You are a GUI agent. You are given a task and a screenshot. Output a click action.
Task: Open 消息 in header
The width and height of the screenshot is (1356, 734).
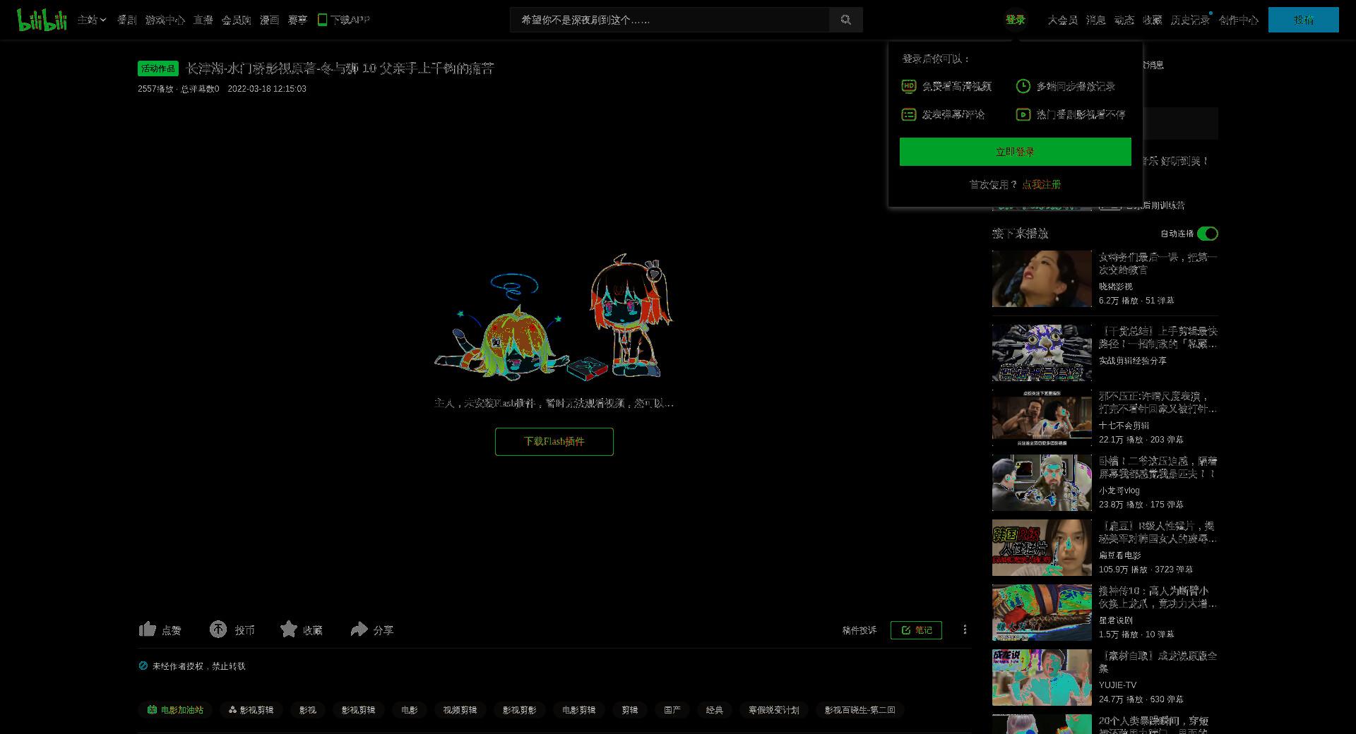(x=1096, y=20)
